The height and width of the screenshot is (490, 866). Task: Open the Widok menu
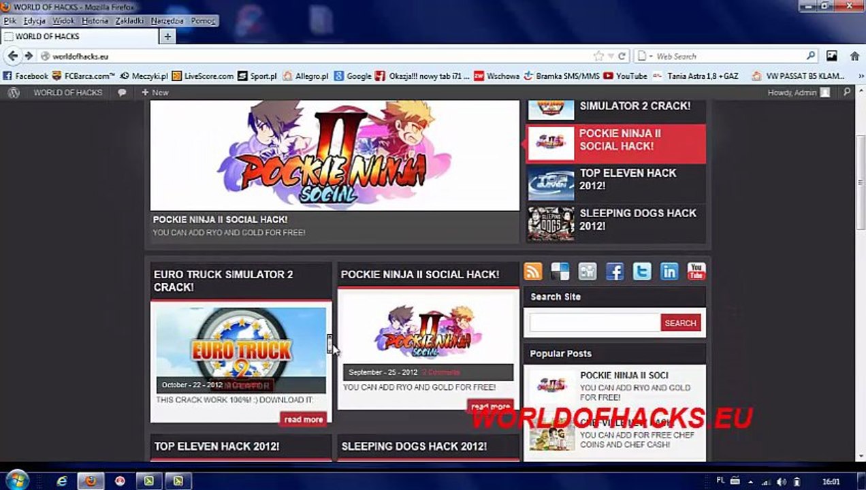coord(63,21)
